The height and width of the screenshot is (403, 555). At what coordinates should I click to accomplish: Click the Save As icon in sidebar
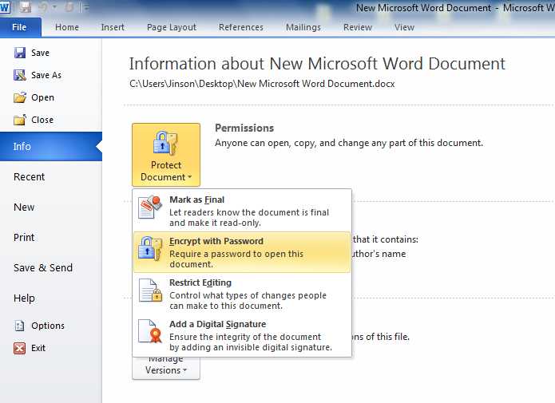20,75
